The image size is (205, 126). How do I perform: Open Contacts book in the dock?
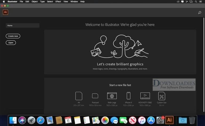tap(59, 120)
